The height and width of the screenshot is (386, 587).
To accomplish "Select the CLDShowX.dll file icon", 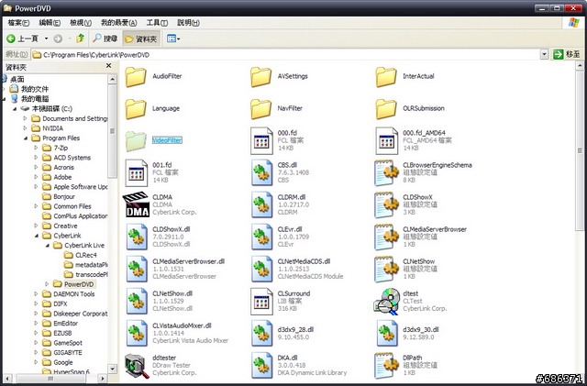I will tap(137, 237).
